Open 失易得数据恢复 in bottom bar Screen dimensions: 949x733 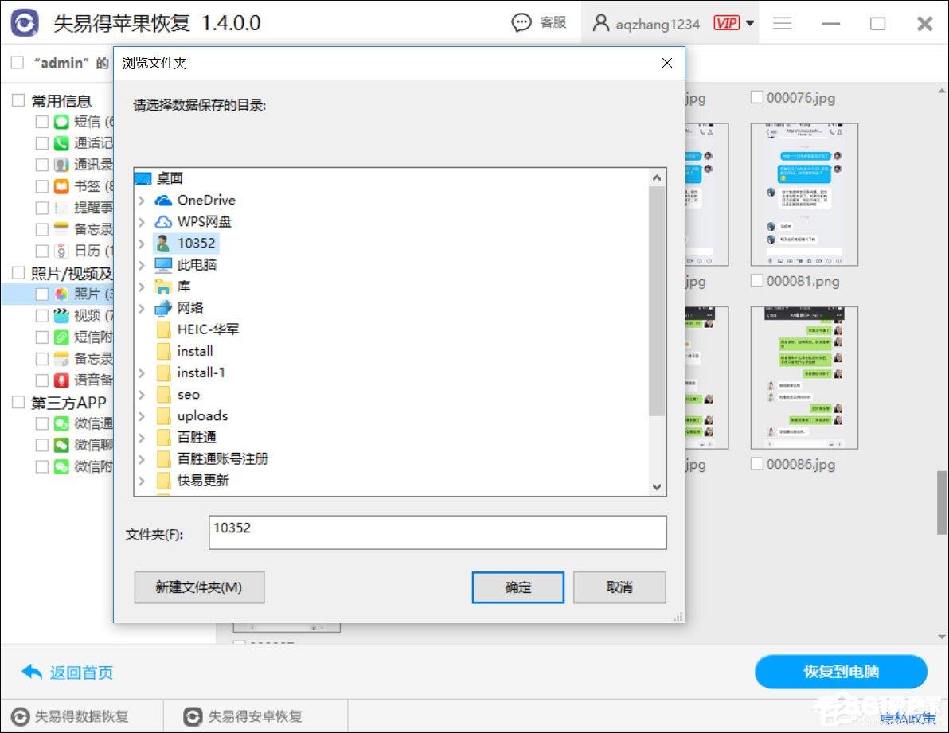71,716
